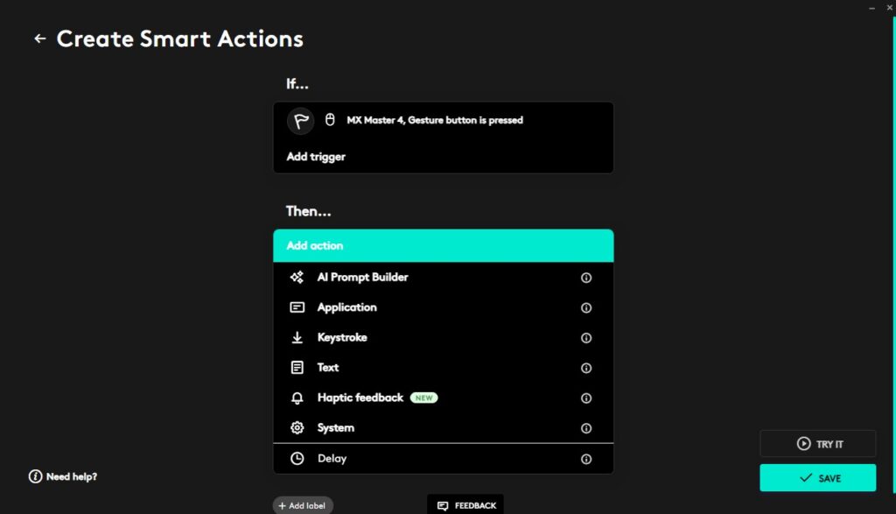Viewport: 896px width, 514px height.
Task: View info about Haptic feedback action
Action: pyautogui.click(x=586, y=398)
